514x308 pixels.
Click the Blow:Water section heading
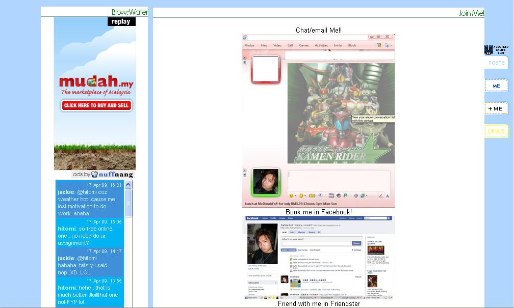pos(130,12)
